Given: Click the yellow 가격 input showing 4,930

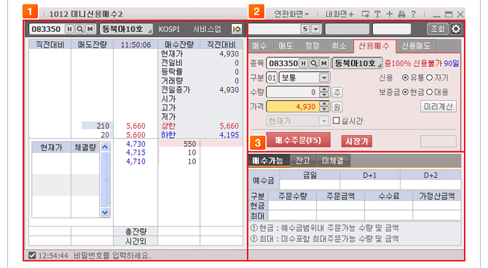Looking at the screenshot, I should coord(292,107).
